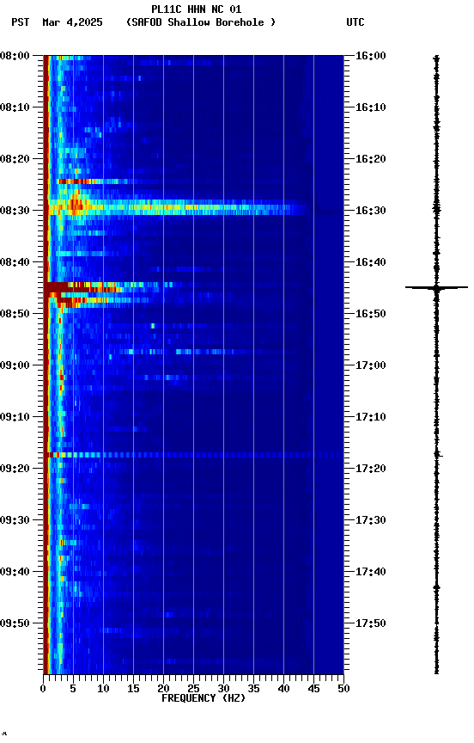This screenshot has width=474, height=743.
Task: Click the 16:10 UTC time label
Action: click(x=371, y=107)
